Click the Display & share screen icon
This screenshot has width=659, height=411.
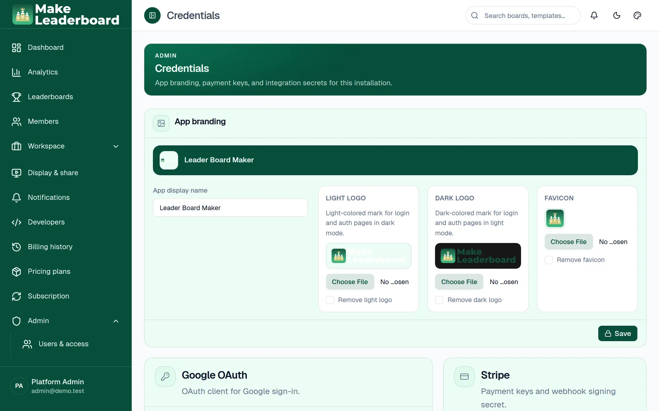(16, 173)
